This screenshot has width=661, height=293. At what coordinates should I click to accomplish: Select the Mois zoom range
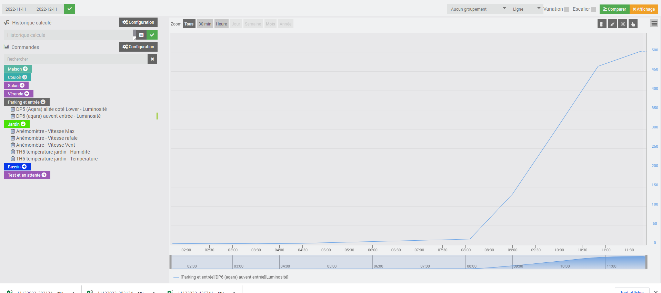pyautogui.click(x=270, y=24)
